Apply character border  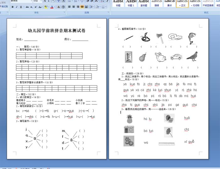pyautogui.click(x=63, y=1)
